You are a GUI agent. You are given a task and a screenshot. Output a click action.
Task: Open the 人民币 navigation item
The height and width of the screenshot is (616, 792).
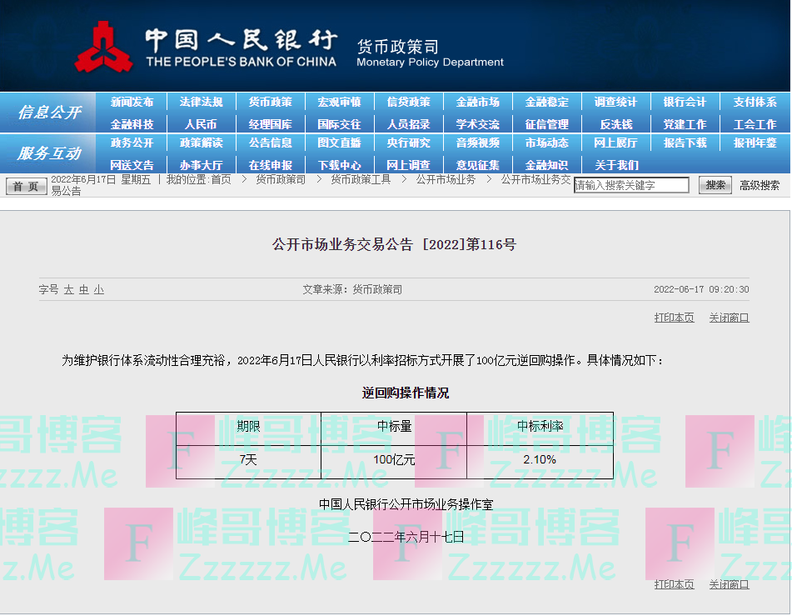pyautogui.click(x=201, y=124)
